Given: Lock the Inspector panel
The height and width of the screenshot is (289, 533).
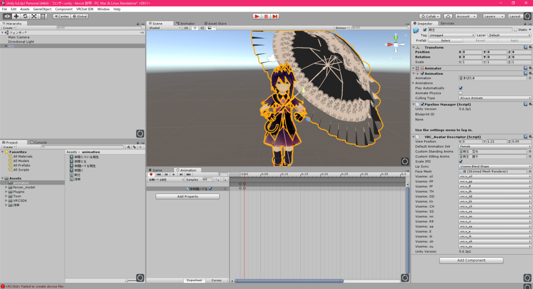Looking at the screenshot, I should (x=525, y=23).
